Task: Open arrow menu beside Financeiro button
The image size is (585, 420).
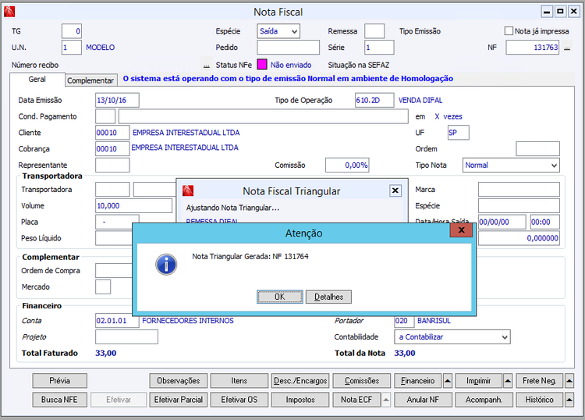Action: 447,381
